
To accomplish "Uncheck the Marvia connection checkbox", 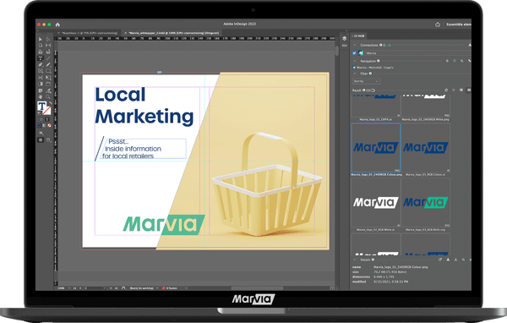I will (x=354, y=53).
